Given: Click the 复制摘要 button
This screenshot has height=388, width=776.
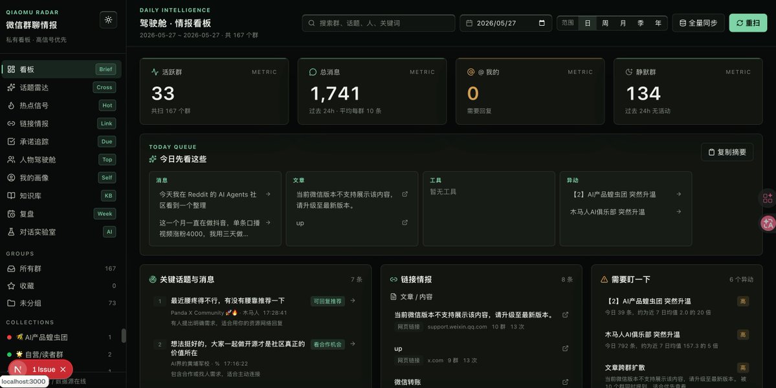Looking at the screenshot, I should pos(727,152).
